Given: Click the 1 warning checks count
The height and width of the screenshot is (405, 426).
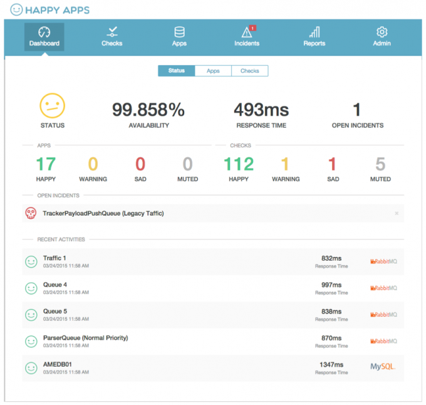Looking at the screenshot, I should [285, 164].
